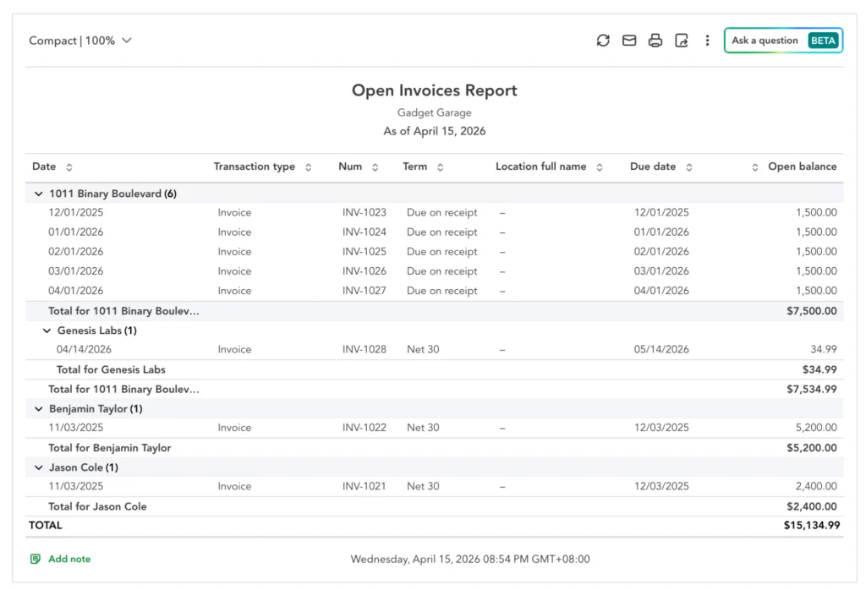Open invoice INV-1026
The image size is (866, 590).
tap(364, 271)
